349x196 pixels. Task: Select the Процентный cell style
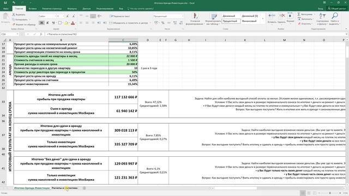[x=231, y=21]
